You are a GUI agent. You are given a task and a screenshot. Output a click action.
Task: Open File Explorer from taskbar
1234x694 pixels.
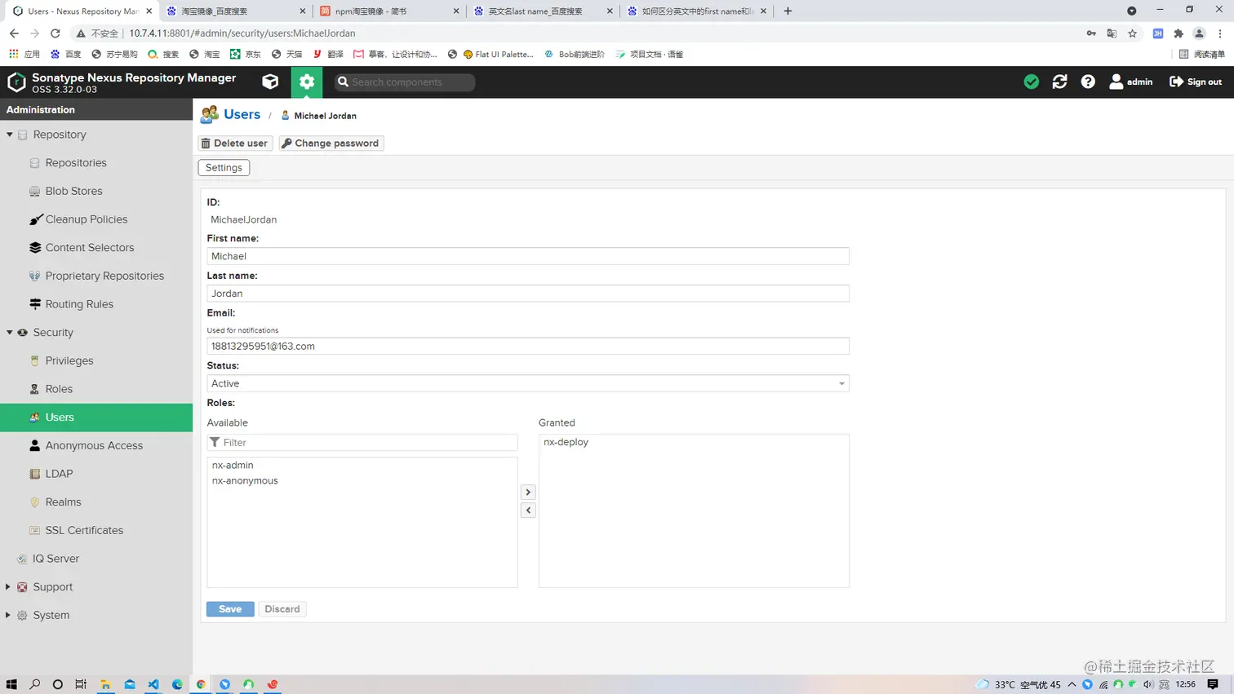(x=105, y=684)
